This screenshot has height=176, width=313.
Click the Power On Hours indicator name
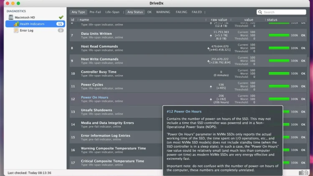(x=94, y=98)
